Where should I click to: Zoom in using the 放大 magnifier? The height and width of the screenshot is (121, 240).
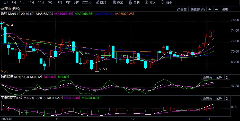[x=150, y=2]
